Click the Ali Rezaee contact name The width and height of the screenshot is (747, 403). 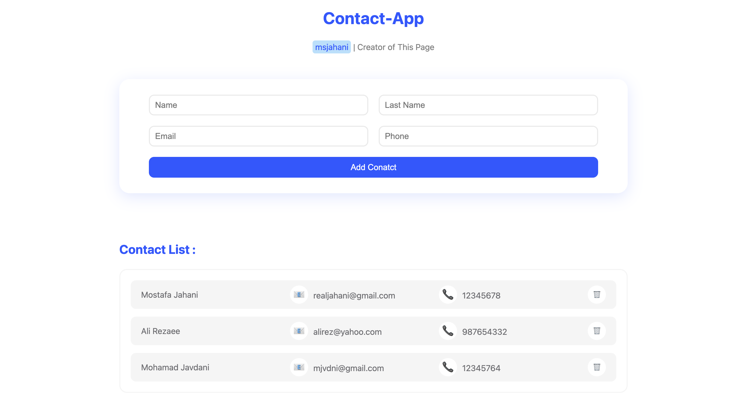[x=160, y=331]
